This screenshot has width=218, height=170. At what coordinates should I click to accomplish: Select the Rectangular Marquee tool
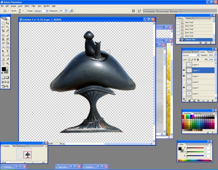click(3, 23)
